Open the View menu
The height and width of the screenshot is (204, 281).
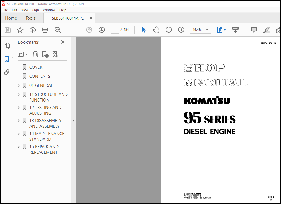pos(25,10)
